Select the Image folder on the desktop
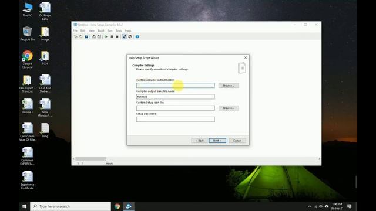The image size is (376, 211). pos(45,34)
